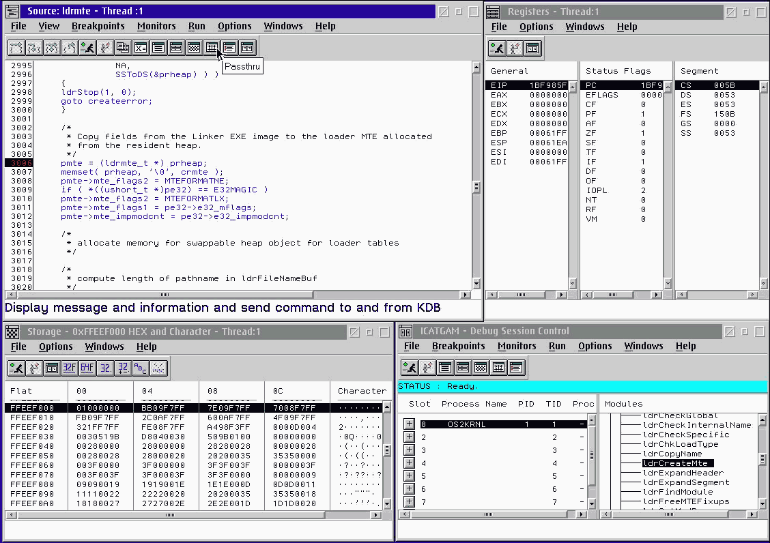Click the Halt (stopped runner) icon in Source toolbar

(x=105, y=48)
